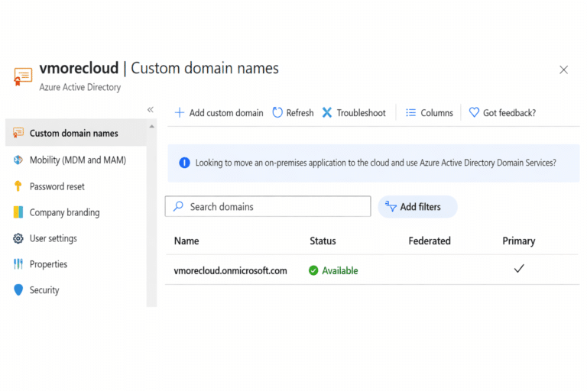Open the Columns chooser
Image resolution: width=587 pixels, height=391 pixels.
coord(429,113)
